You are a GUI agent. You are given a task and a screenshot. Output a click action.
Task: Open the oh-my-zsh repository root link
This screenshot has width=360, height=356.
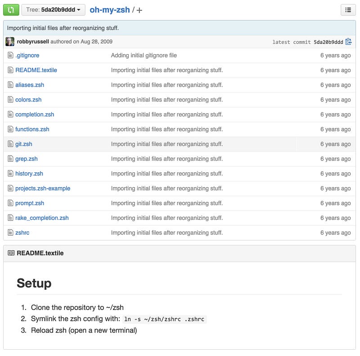(x=109, y=10)
